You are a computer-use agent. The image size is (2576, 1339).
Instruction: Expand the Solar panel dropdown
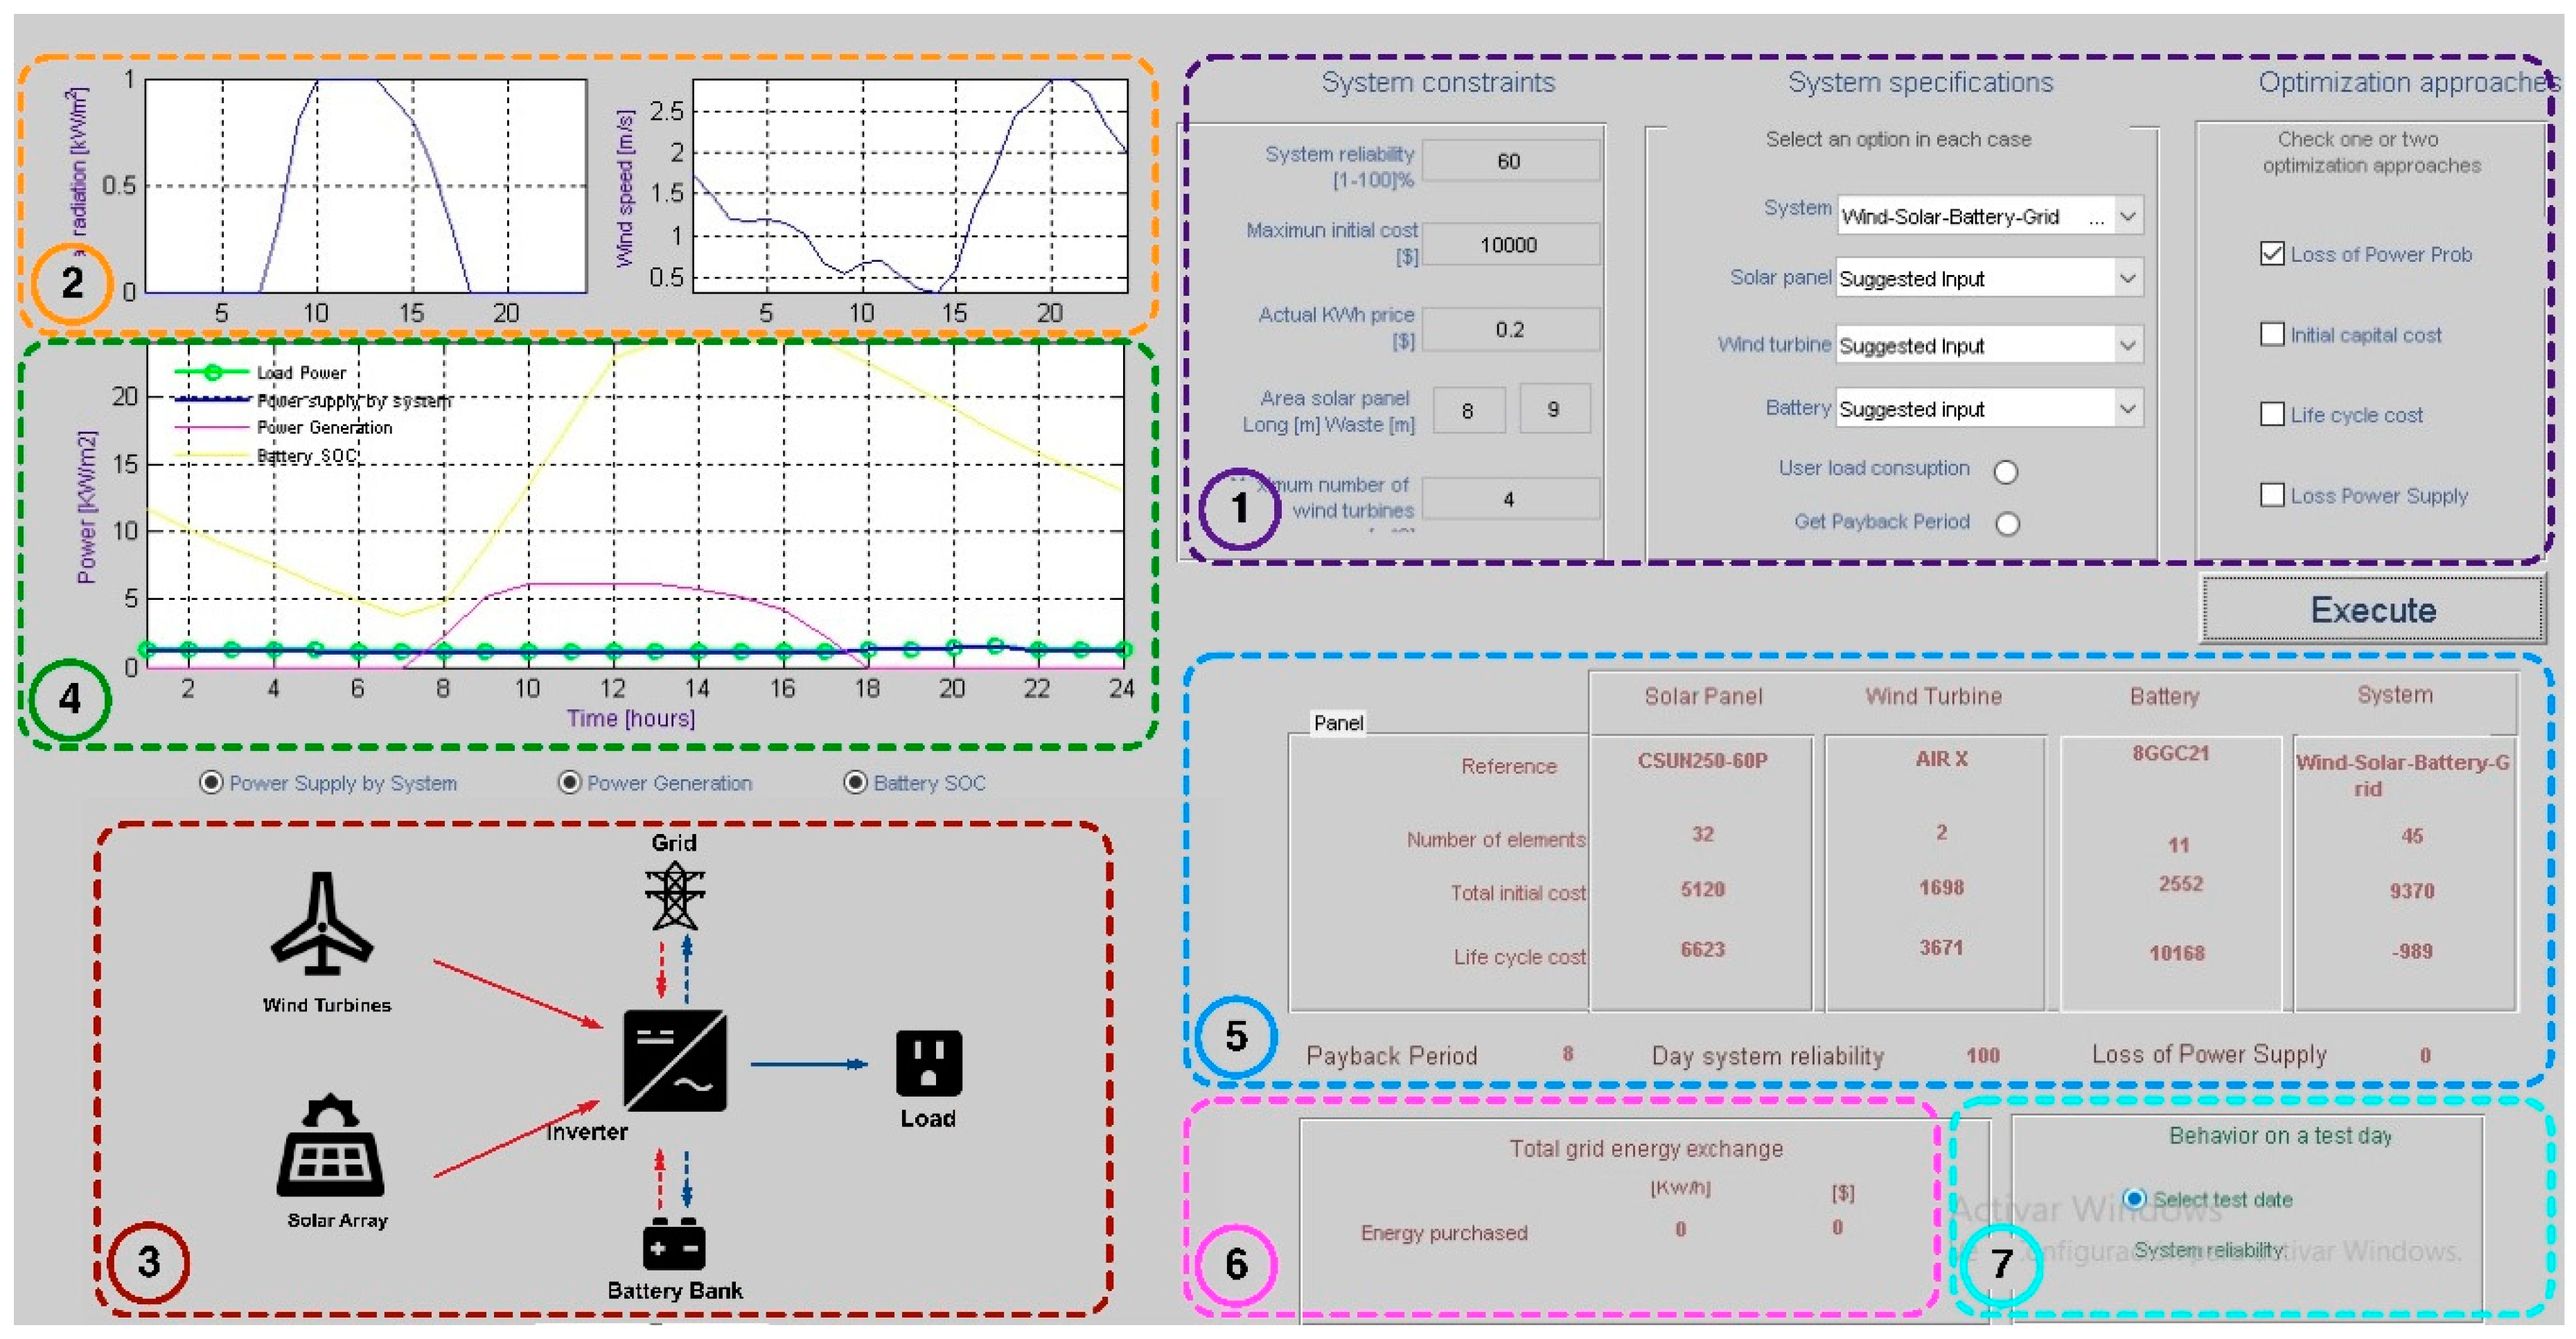point(2128,279)
